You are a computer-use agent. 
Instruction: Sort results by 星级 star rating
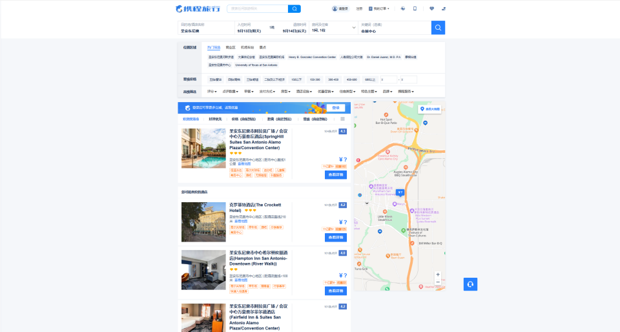coord(315,119)
